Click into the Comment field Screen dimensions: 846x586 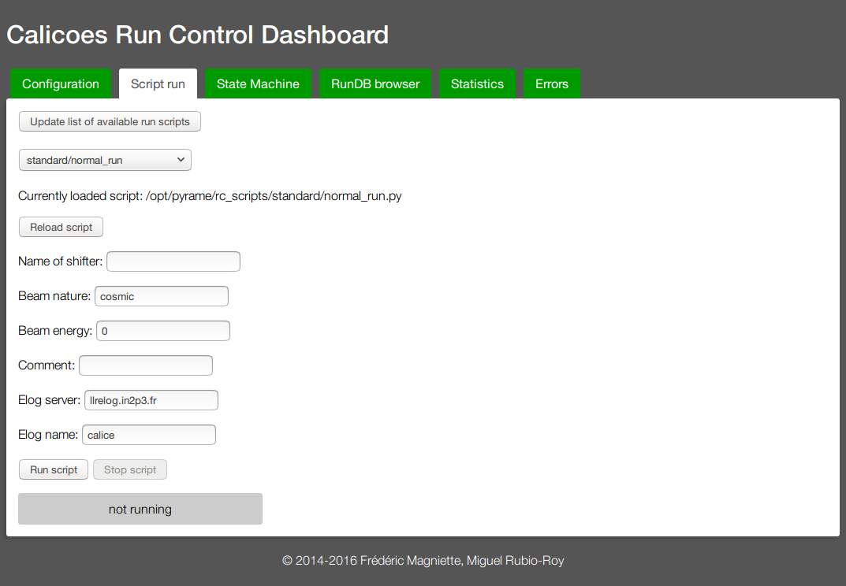click(x=146, y=365)
